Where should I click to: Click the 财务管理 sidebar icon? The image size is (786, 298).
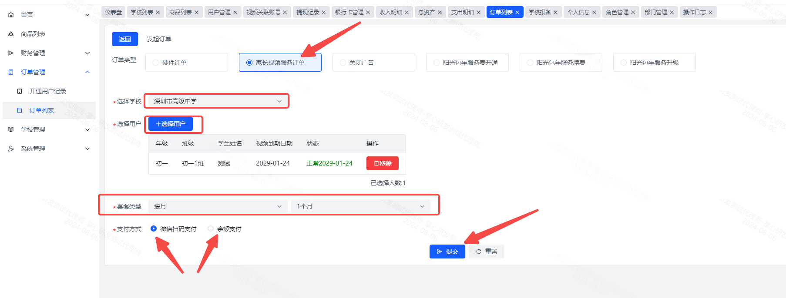[11, 53]
